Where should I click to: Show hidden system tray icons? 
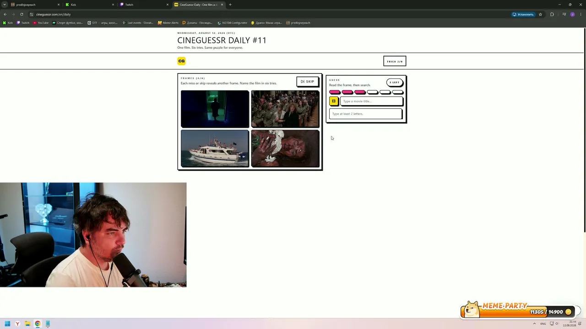click(534, 324)
